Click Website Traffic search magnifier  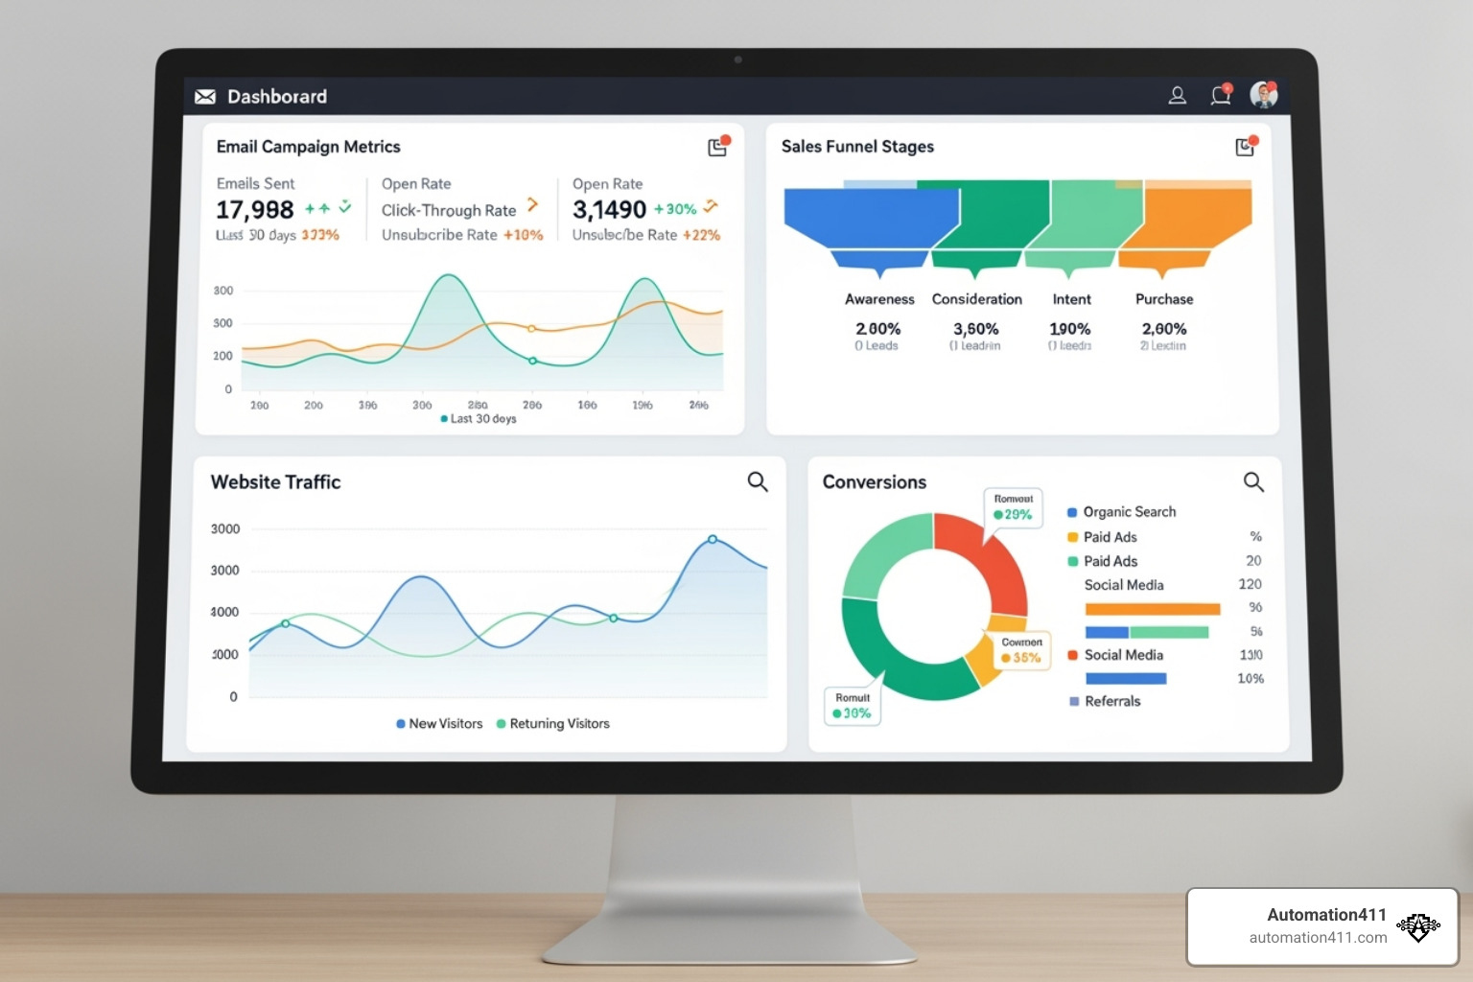click(x=758, y=481)
